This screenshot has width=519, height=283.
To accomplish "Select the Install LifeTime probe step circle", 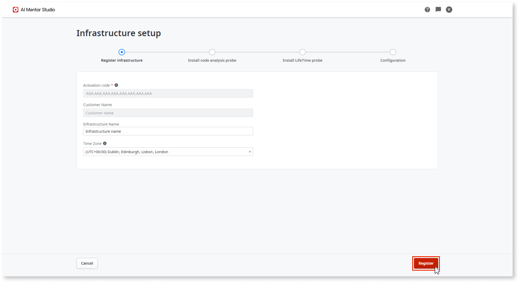I will tap(302, 51).
